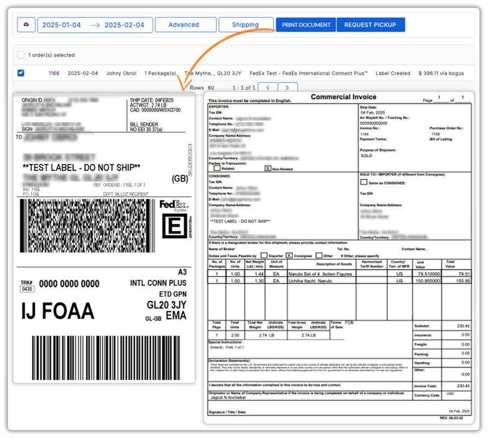Open the Commercial Invoice document preview

339,257
